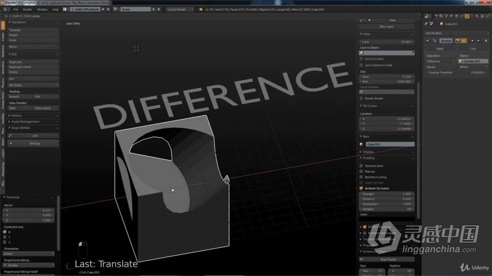
Task: Click the properties editor type icon
Action: point(427,16)
